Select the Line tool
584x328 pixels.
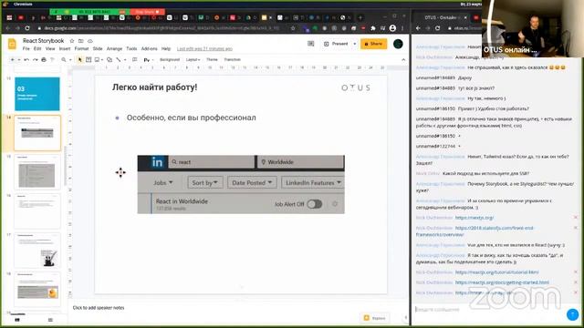click(119, 59)
